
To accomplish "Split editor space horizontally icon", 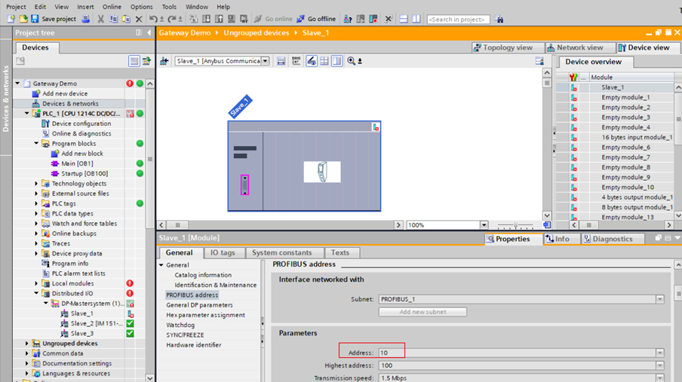I will [404, 19].
